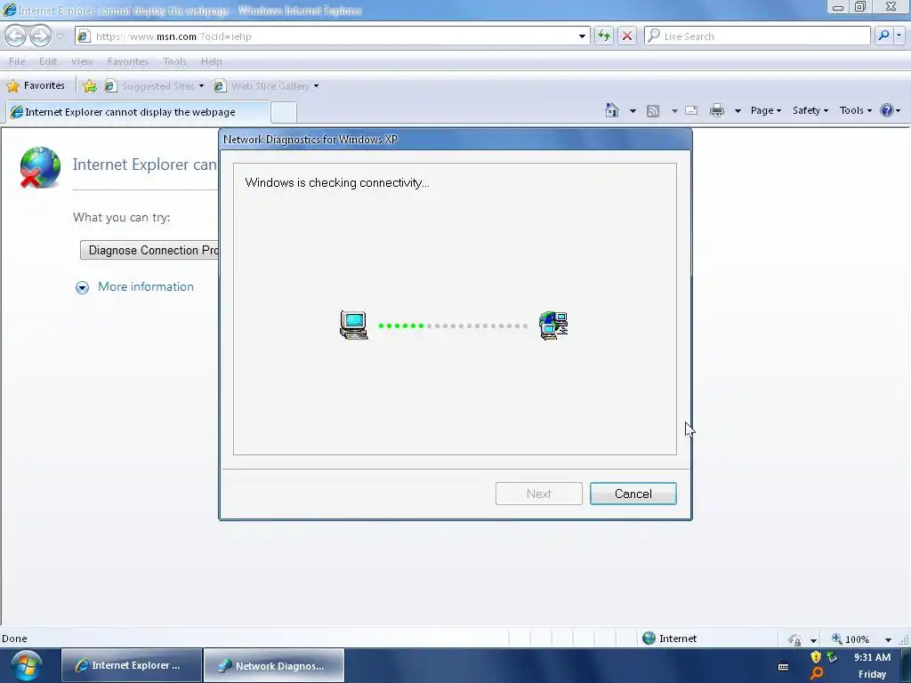Image resolution: width=911 pixels, height=683 pixels.
Task: Click Diagnose Connection Problems button
Action: (149, 250)
